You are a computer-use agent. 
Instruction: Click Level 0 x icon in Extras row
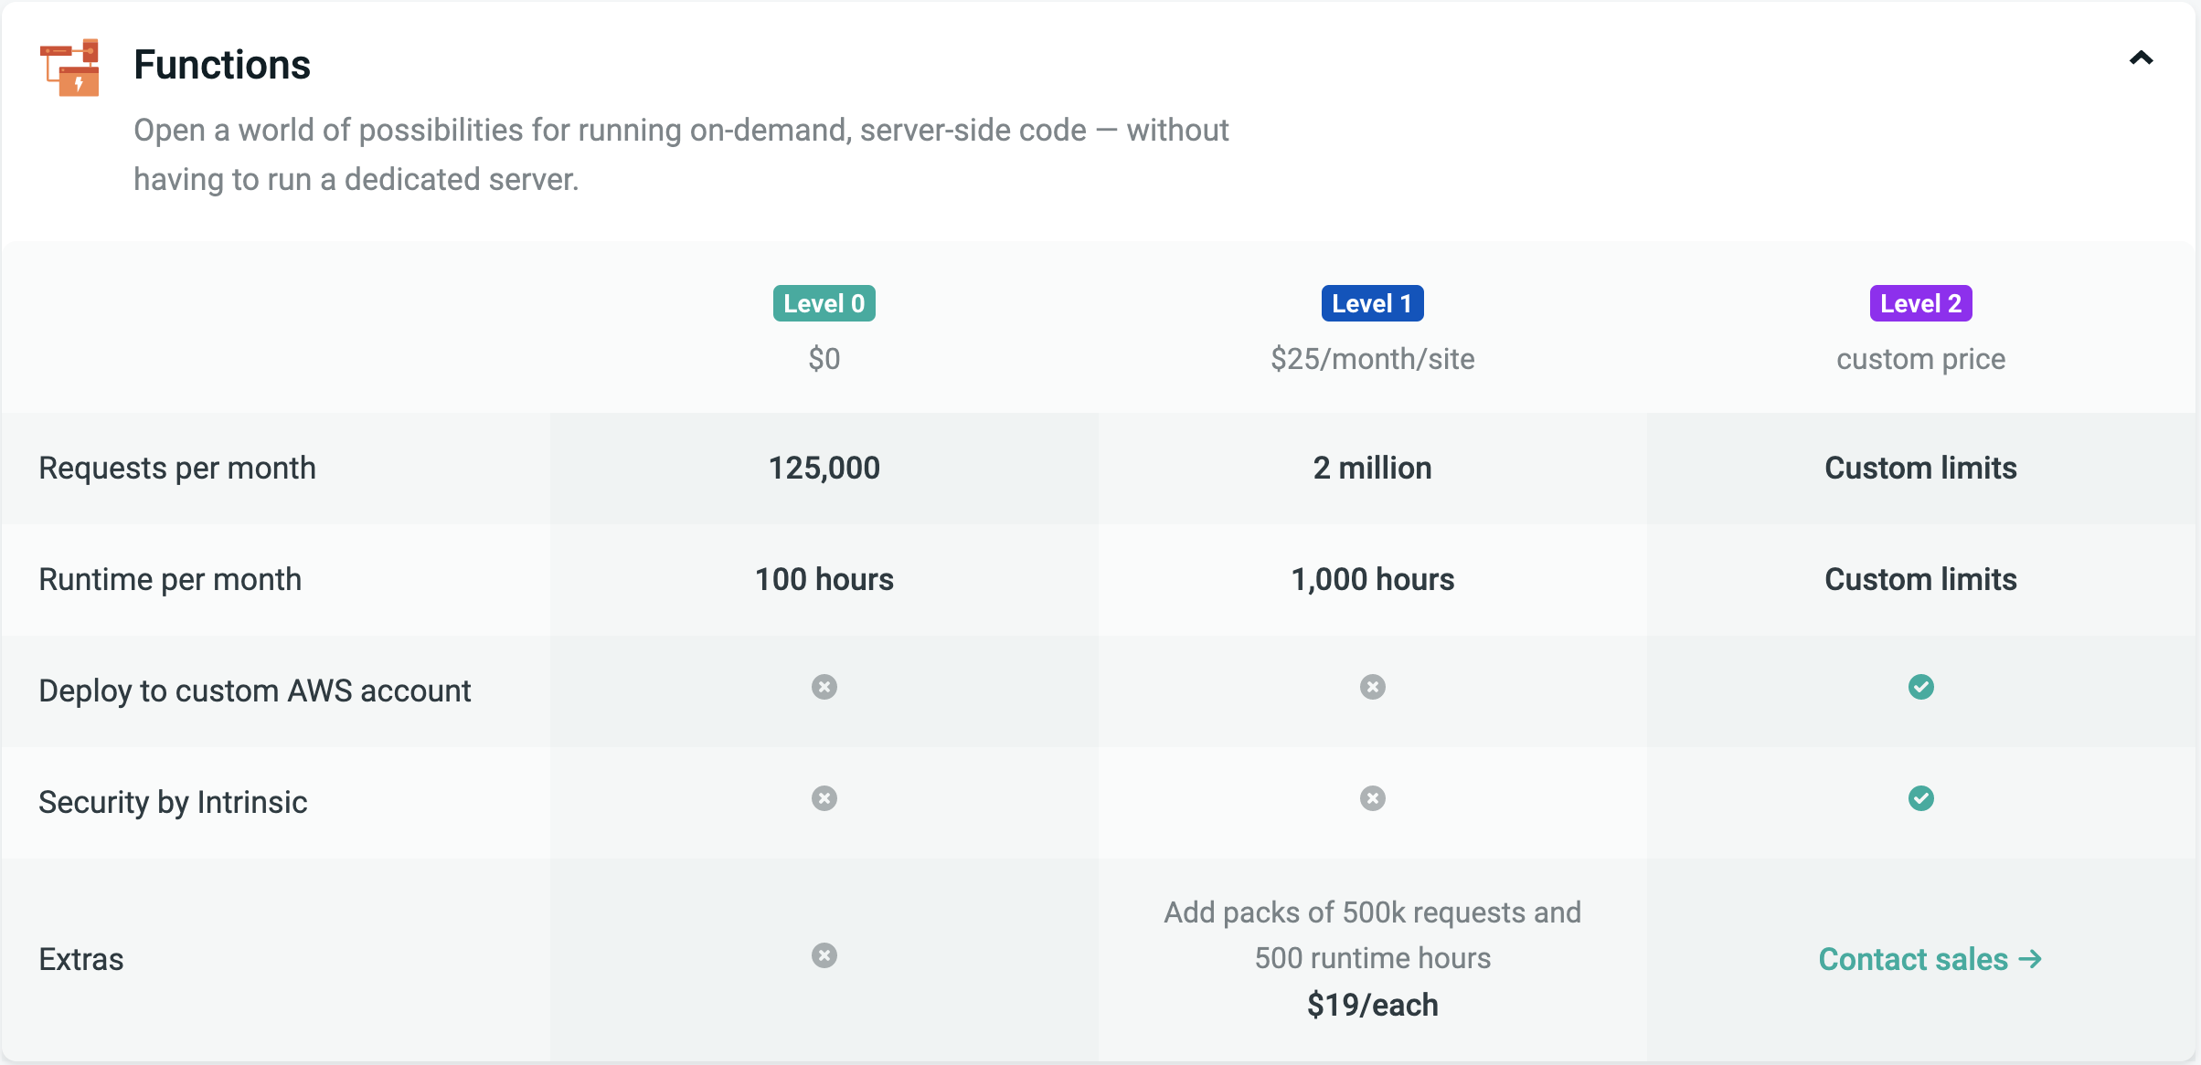(824, 955)
